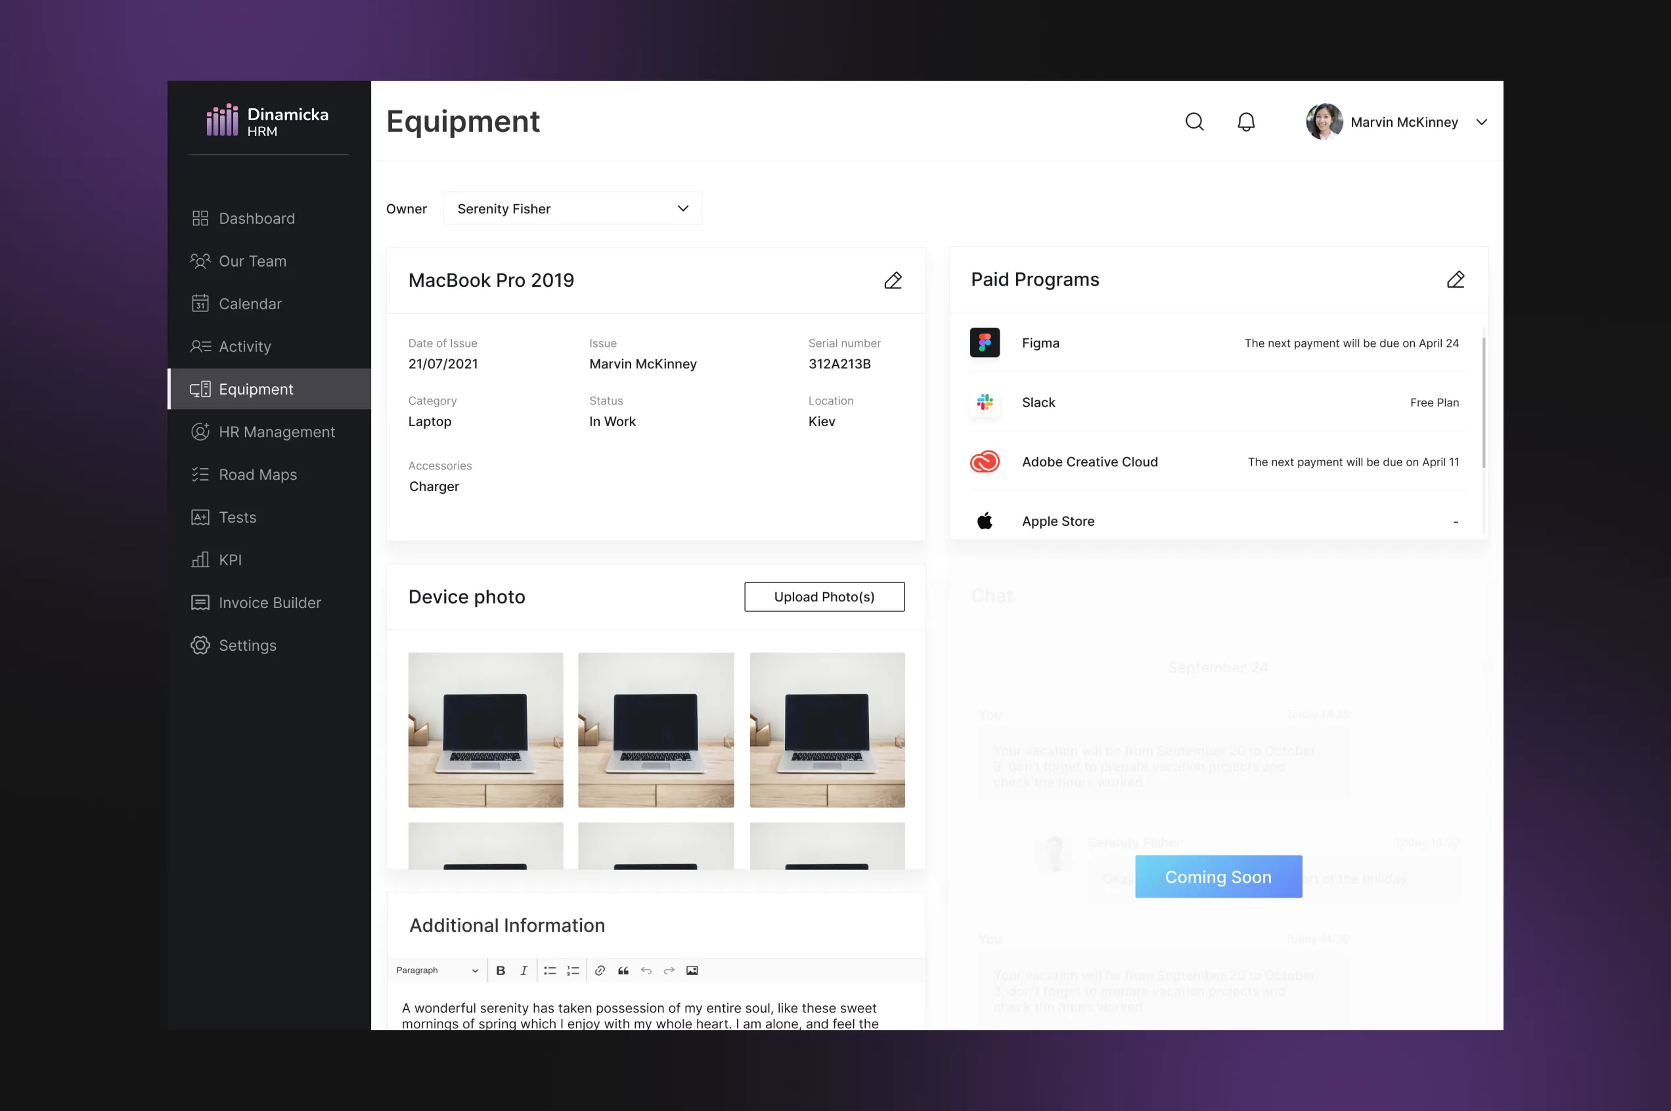Image resolution: width=1671 pixels, height=1111 pixels.
Task: Open the Owner Serenity Fisher dropdown
Action: [x=572, y=208]
